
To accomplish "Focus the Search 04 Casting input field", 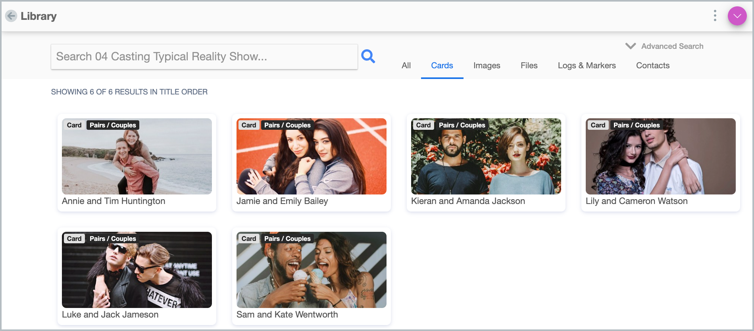I will point(204,57).
